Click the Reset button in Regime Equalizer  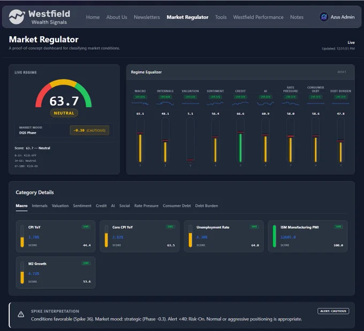point(342,72)
